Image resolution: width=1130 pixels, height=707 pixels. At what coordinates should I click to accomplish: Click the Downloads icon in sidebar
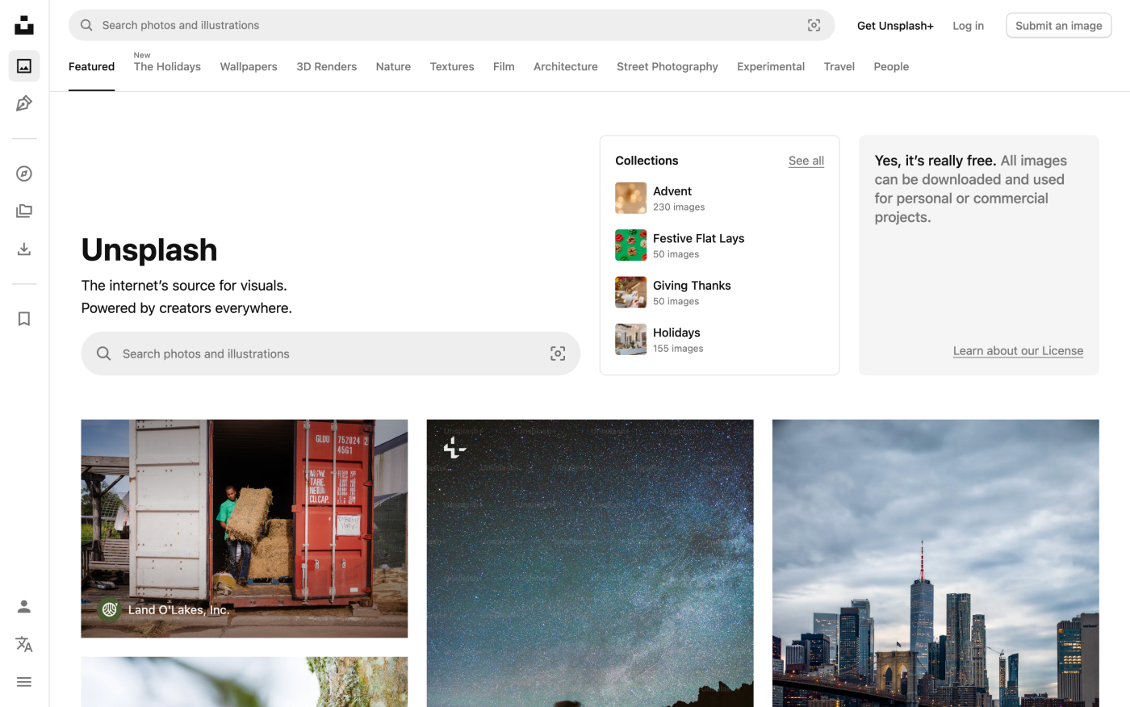coord(24,249)
